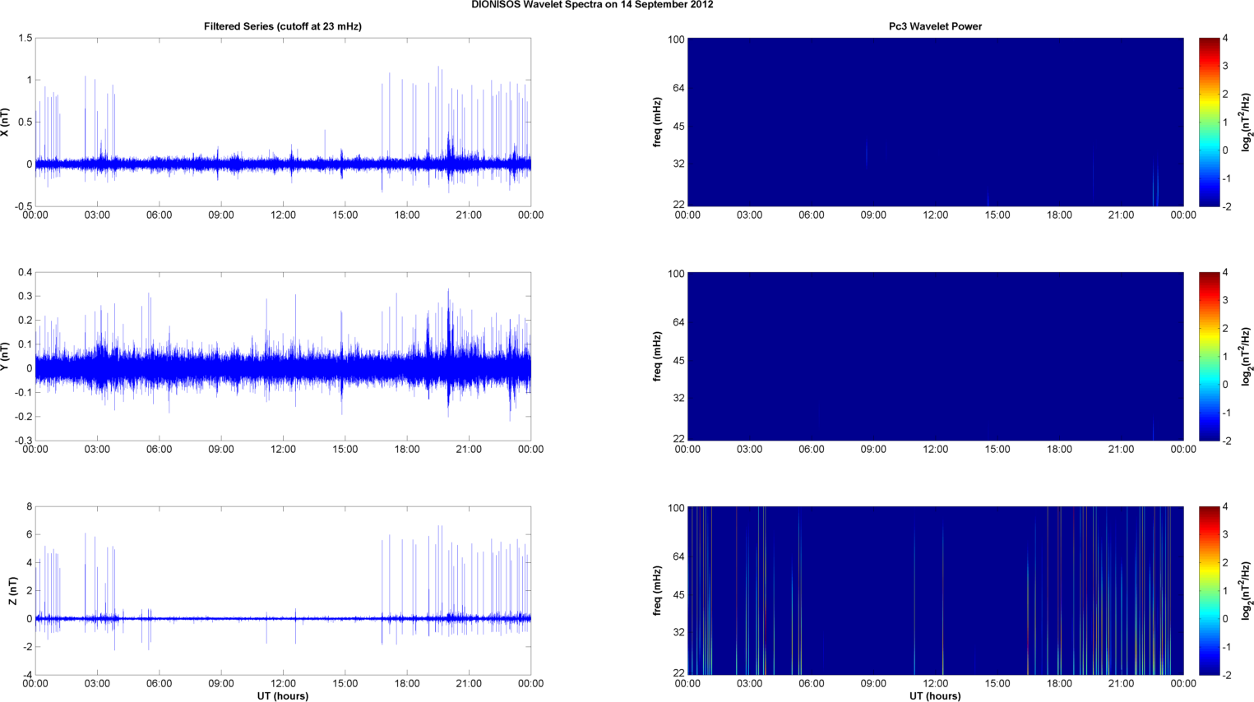
Task: Click the colorbar beside the middle wavelet plot
Action: [1209, 357]
